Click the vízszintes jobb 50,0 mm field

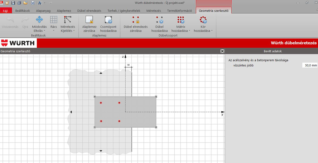(x=310, y=65)
